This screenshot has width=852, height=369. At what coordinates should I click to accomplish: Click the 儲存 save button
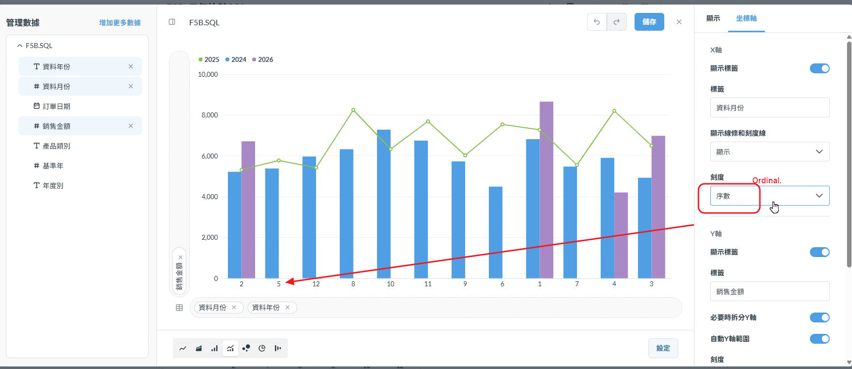pyautogui.click(x=649, y=22)
